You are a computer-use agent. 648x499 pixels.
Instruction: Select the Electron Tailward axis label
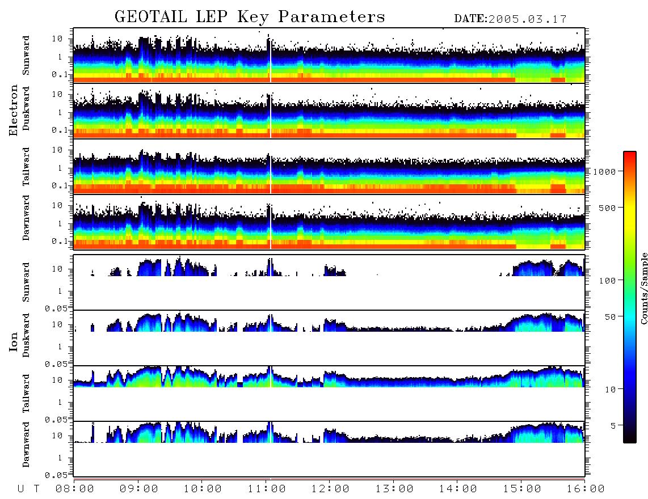[x=26, y=167]
